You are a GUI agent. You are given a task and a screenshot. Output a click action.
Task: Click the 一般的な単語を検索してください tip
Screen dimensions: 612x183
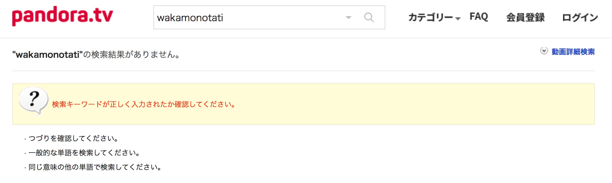click(x=85, y=153)
